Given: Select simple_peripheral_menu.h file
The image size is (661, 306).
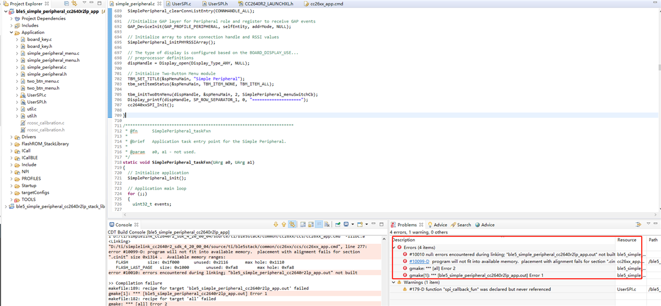Looking at the screenshot, I should coord(53,60).
